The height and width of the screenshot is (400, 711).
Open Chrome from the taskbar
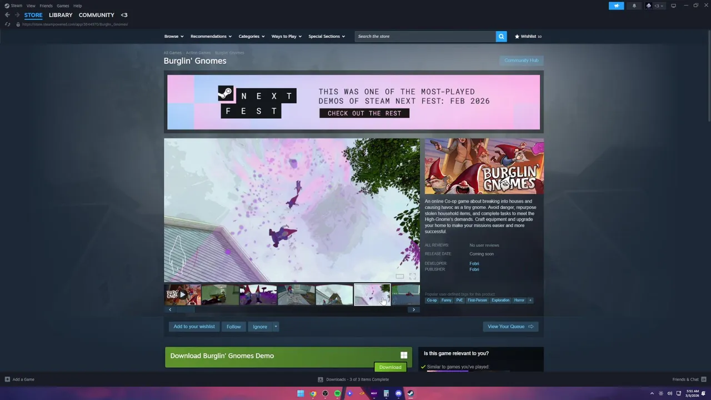[313, 393]
